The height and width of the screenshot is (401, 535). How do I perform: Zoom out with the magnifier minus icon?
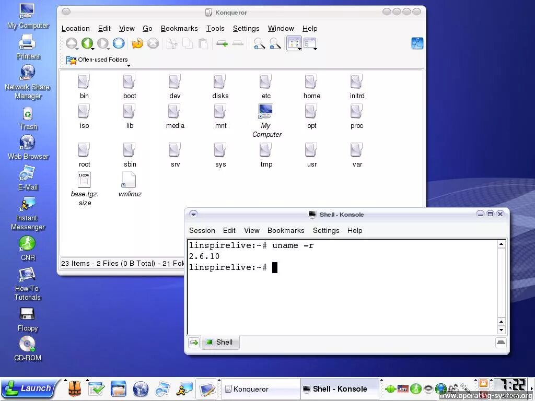(x=275, y=44)
